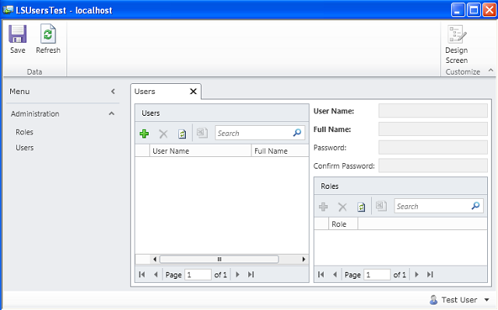
Task: Open Users from the Administration menu
Action: (x=24, y=148)
